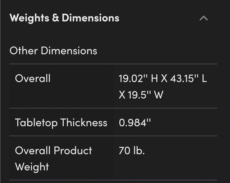Click the "W" width unit letter
This screenshot has width=230, height=183.
click(159, 95)
